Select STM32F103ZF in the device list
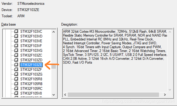 point(31,70)
